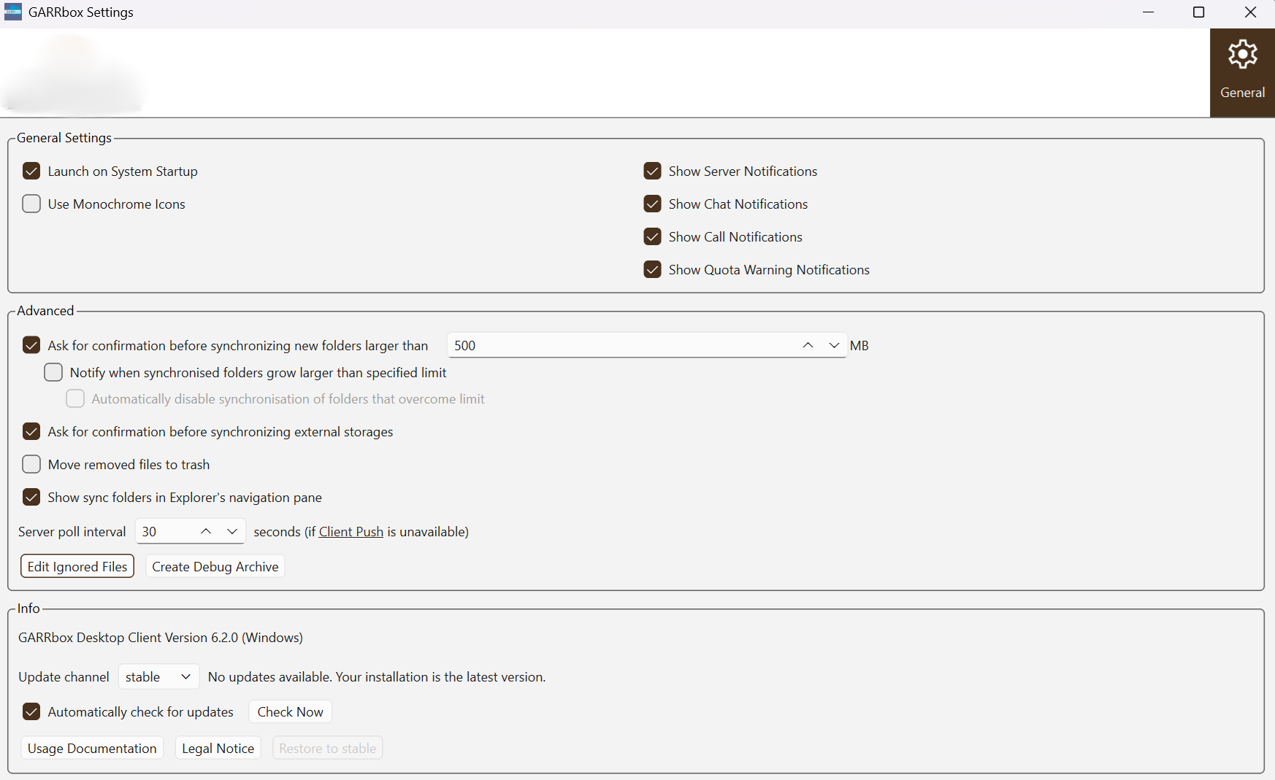Viewport: 1275px width, 780px height.
Task: Increase the folder size limit with up arrow
Action: (x=808, y=345)
